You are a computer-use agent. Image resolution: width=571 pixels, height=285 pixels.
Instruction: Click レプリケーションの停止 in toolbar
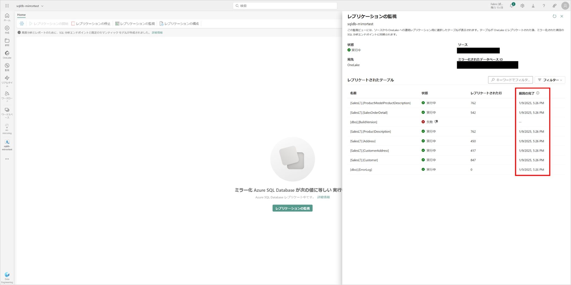tap(91, 24)
